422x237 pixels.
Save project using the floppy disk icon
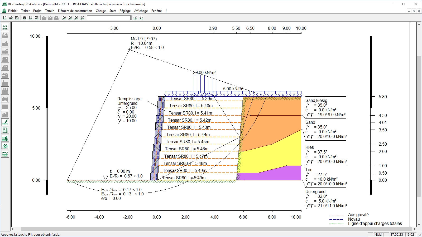17,18
